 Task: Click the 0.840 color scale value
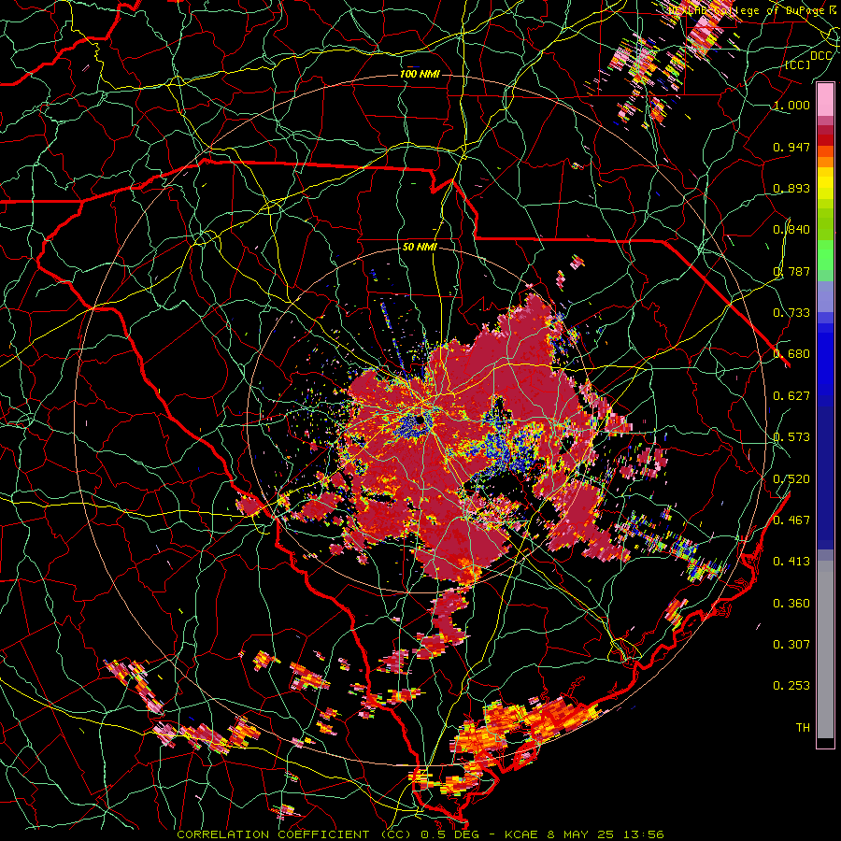pyautogui.click(x=791, y=230)
